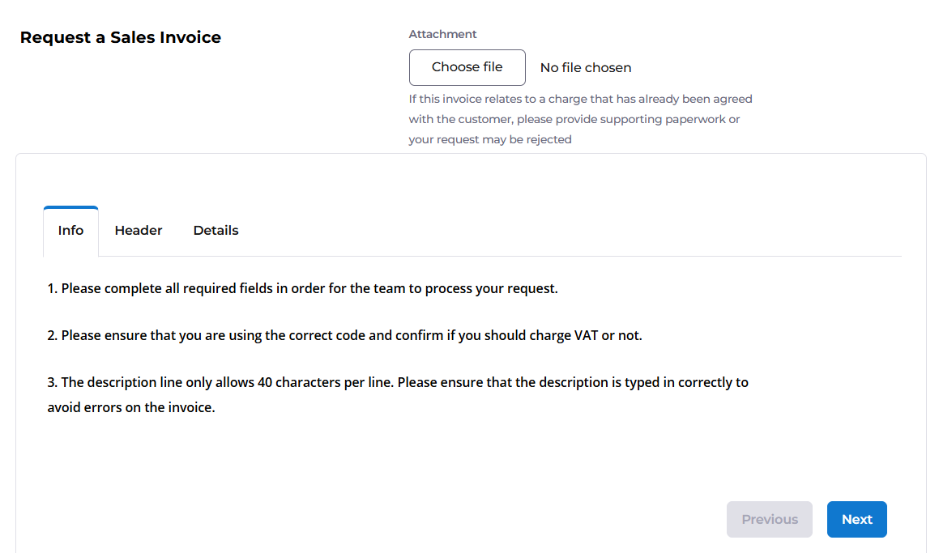This screenshot has width=939, height=553.
Task: Click the 'Request a Sales Invoice' heading
Action: click(121, 37)
